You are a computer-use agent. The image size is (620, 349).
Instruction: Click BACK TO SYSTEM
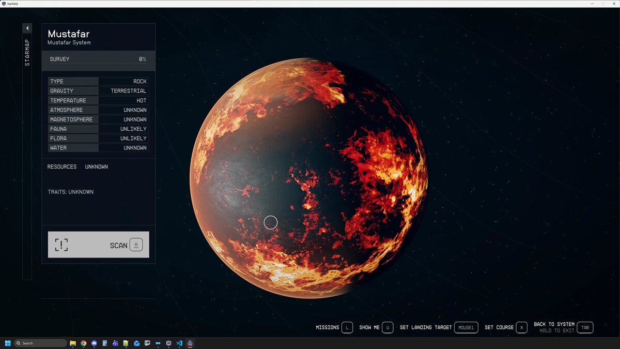pyautogui.click(x=554, y=324)
